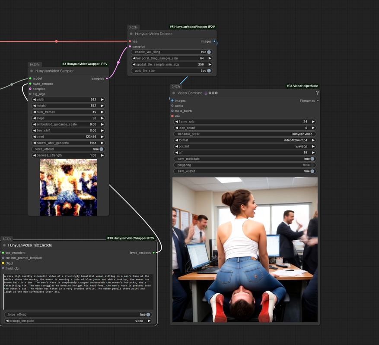Click the clip_l input port on TextEncode
This screenshot has width=379, height=345.
[x=3, y=263]
